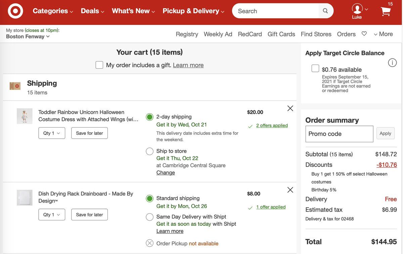The width and height of the screenshot is (403, 254).
Task: Open the Categories menu
Action: pyautogui.click(x=53, y=11)
